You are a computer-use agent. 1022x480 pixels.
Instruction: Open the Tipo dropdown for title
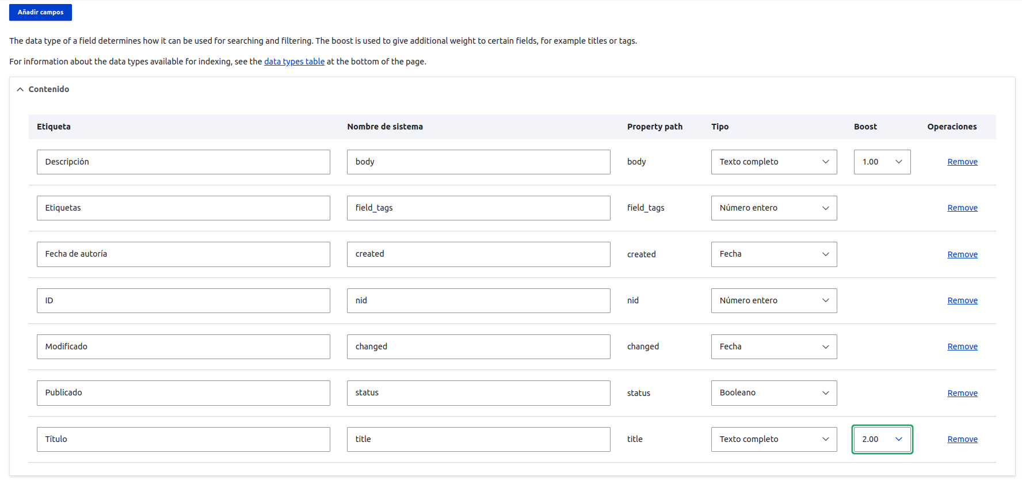774,439
